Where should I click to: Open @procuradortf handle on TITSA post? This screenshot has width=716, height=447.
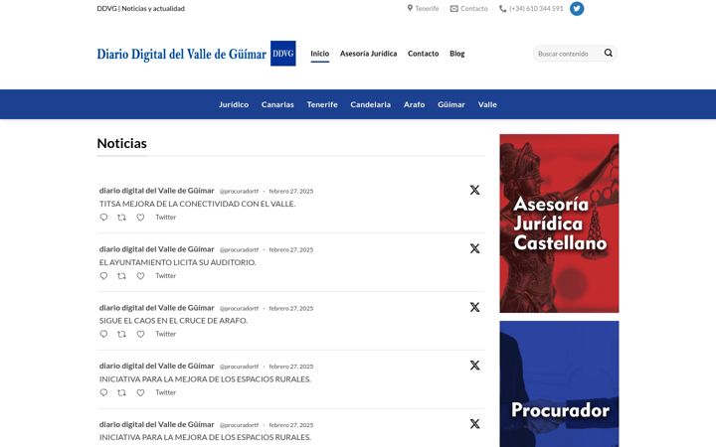(239, 191)
